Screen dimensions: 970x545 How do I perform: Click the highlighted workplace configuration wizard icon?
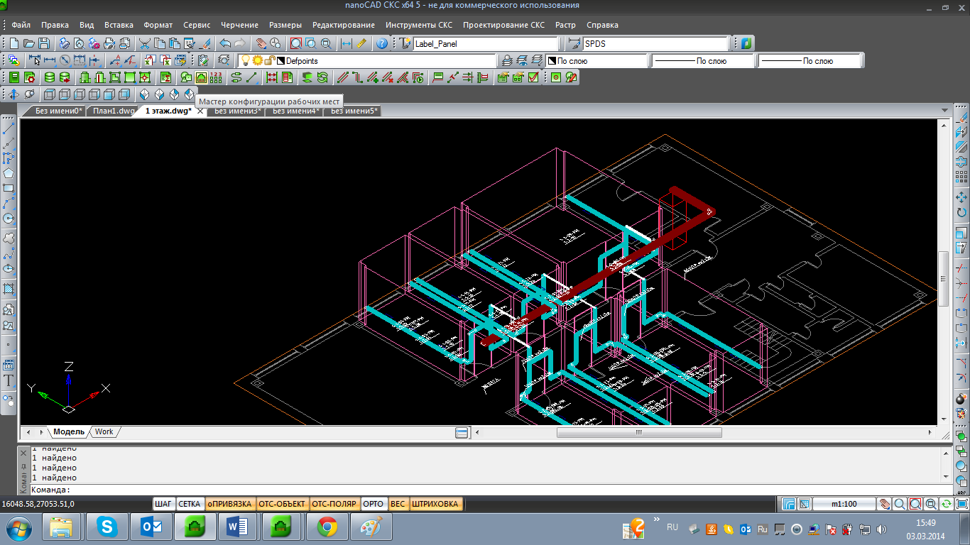[202, 77]
